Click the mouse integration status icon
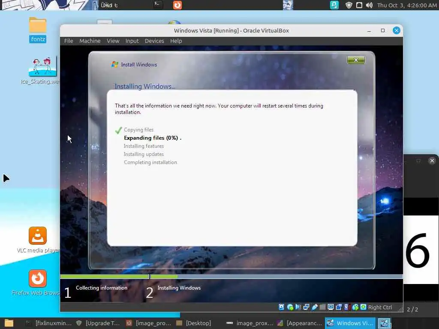This screenshot has width=439, height=329. tap(355, 307)
